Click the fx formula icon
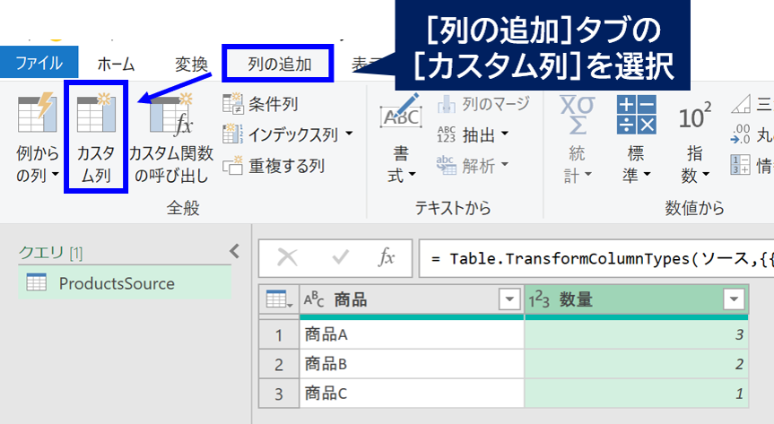Screen dimensions: 774x424 coord(386,257)
